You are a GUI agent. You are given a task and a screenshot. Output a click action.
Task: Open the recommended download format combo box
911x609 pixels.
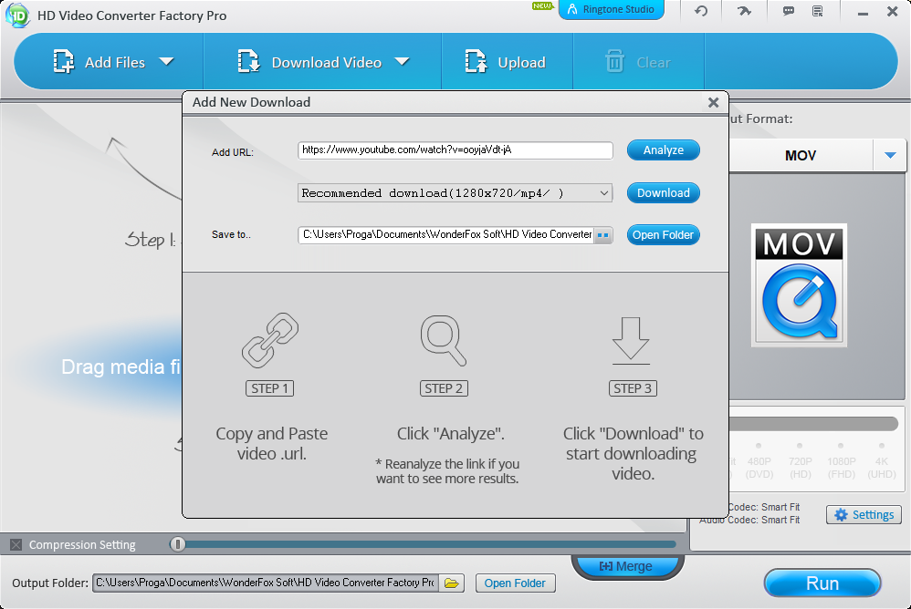click(x=455, y=193)
